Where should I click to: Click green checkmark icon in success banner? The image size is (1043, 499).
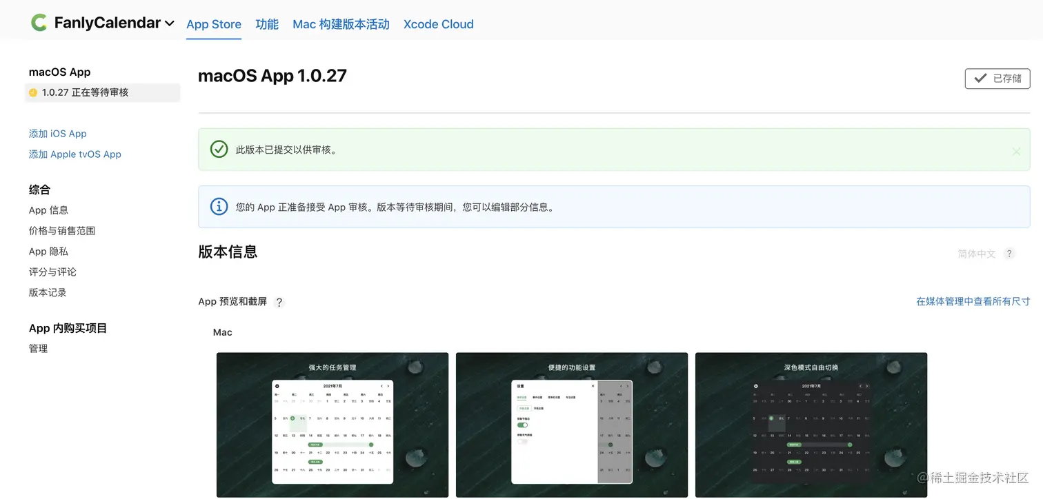219,149
